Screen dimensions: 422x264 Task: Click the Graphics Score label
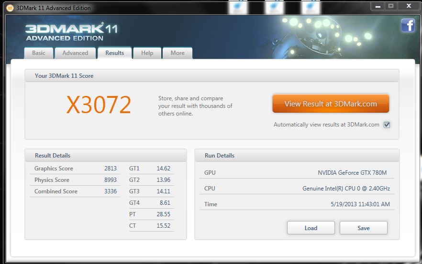click(54, 169)
